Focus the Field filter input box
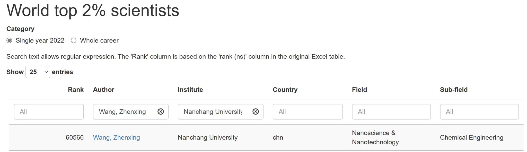The width and height of the screenshot is (527, 152). 391,112
